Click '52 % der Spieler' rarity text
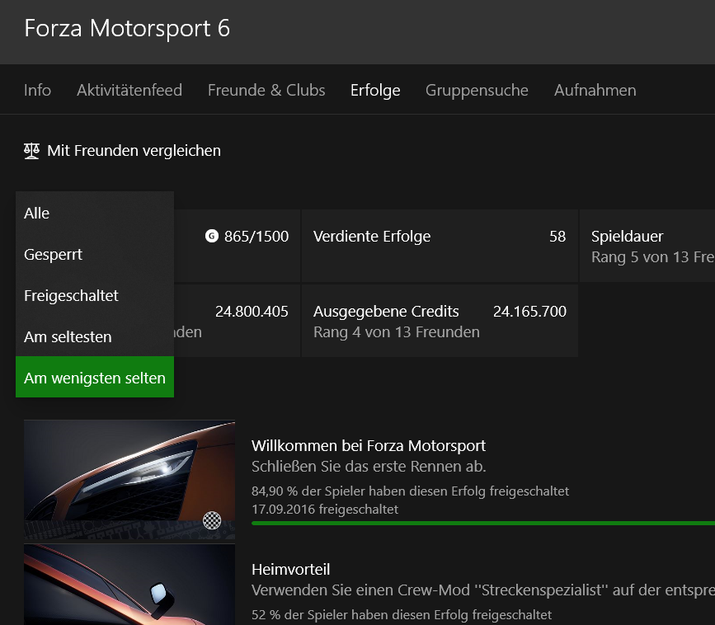715x625 pixels. pos(402,615)
